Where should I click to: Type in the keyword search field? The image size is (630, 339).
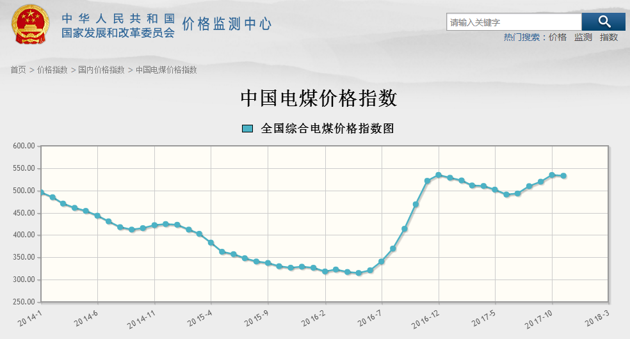(513, 22)
